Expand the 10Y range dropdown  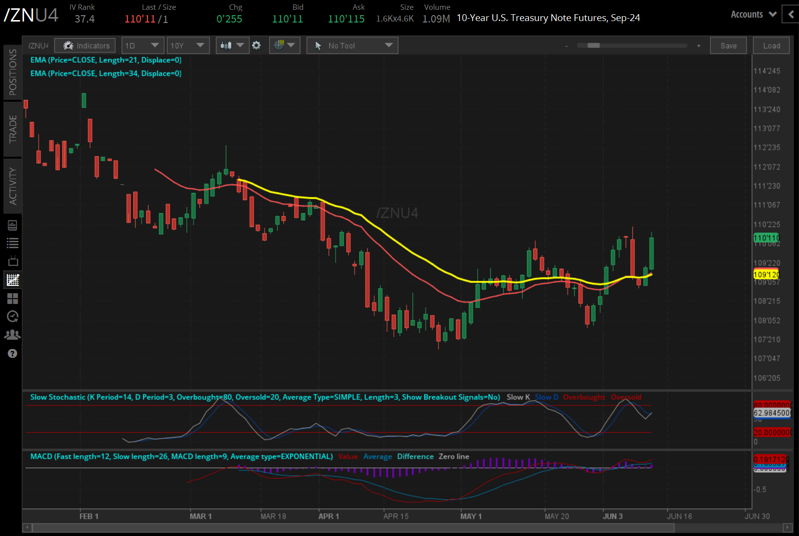pos(188,46)
